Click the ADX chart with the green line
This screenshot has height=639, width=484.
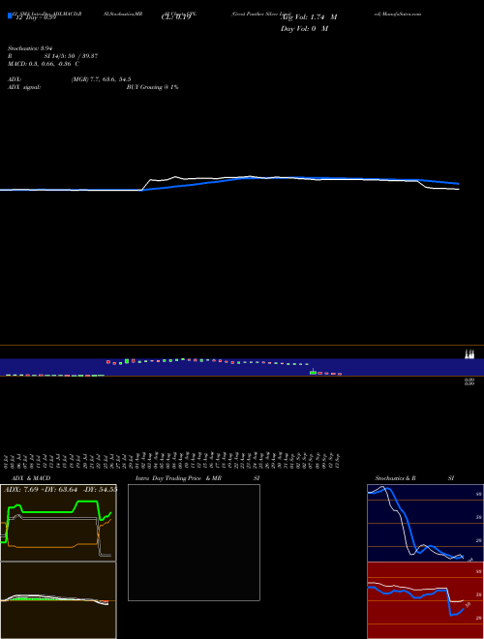click(58, 523)
